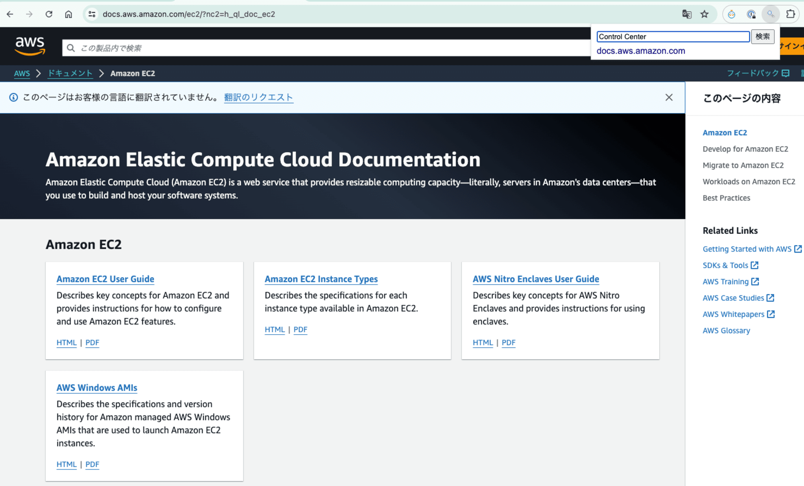Click the feedback icon next to フィードバック
Image resolution: width=804 pixels, height=486 pixels.
(786, 73)
